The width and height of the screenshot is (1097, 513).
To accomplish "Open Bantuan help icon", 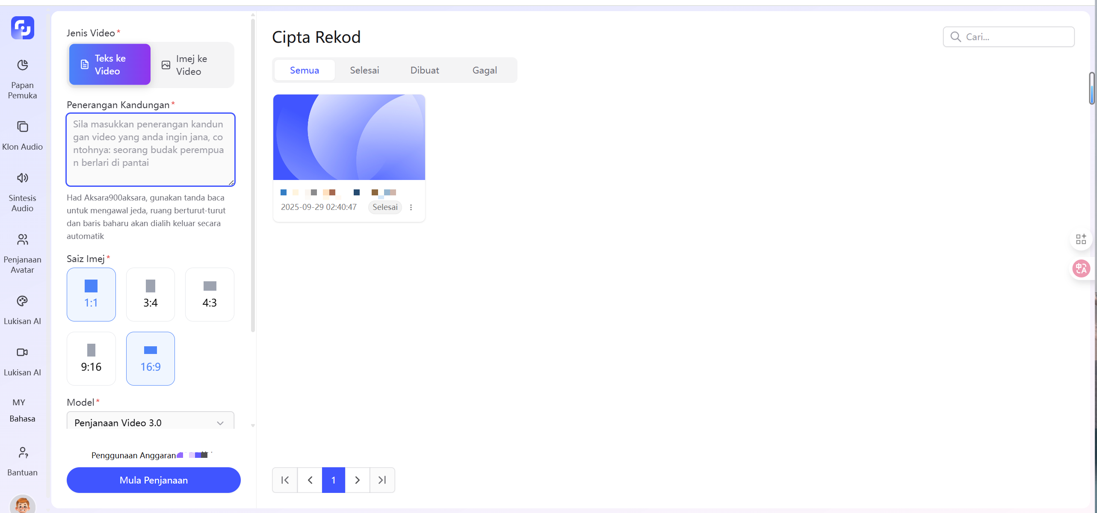I will (22, 453).
